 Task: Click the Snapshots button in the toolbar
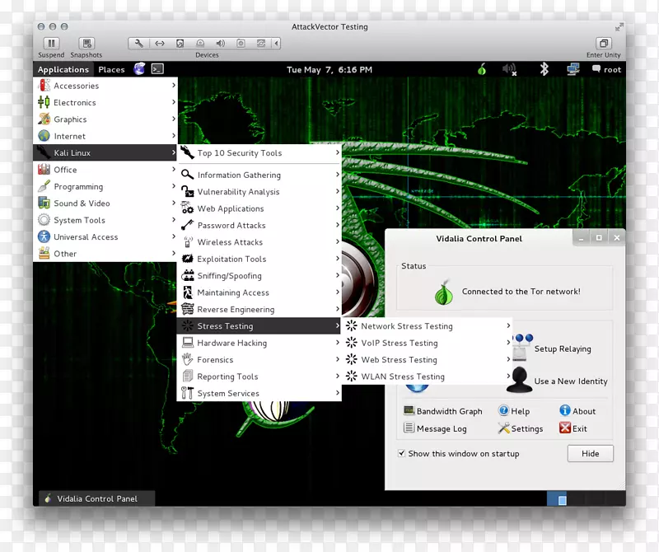(86, 45)
